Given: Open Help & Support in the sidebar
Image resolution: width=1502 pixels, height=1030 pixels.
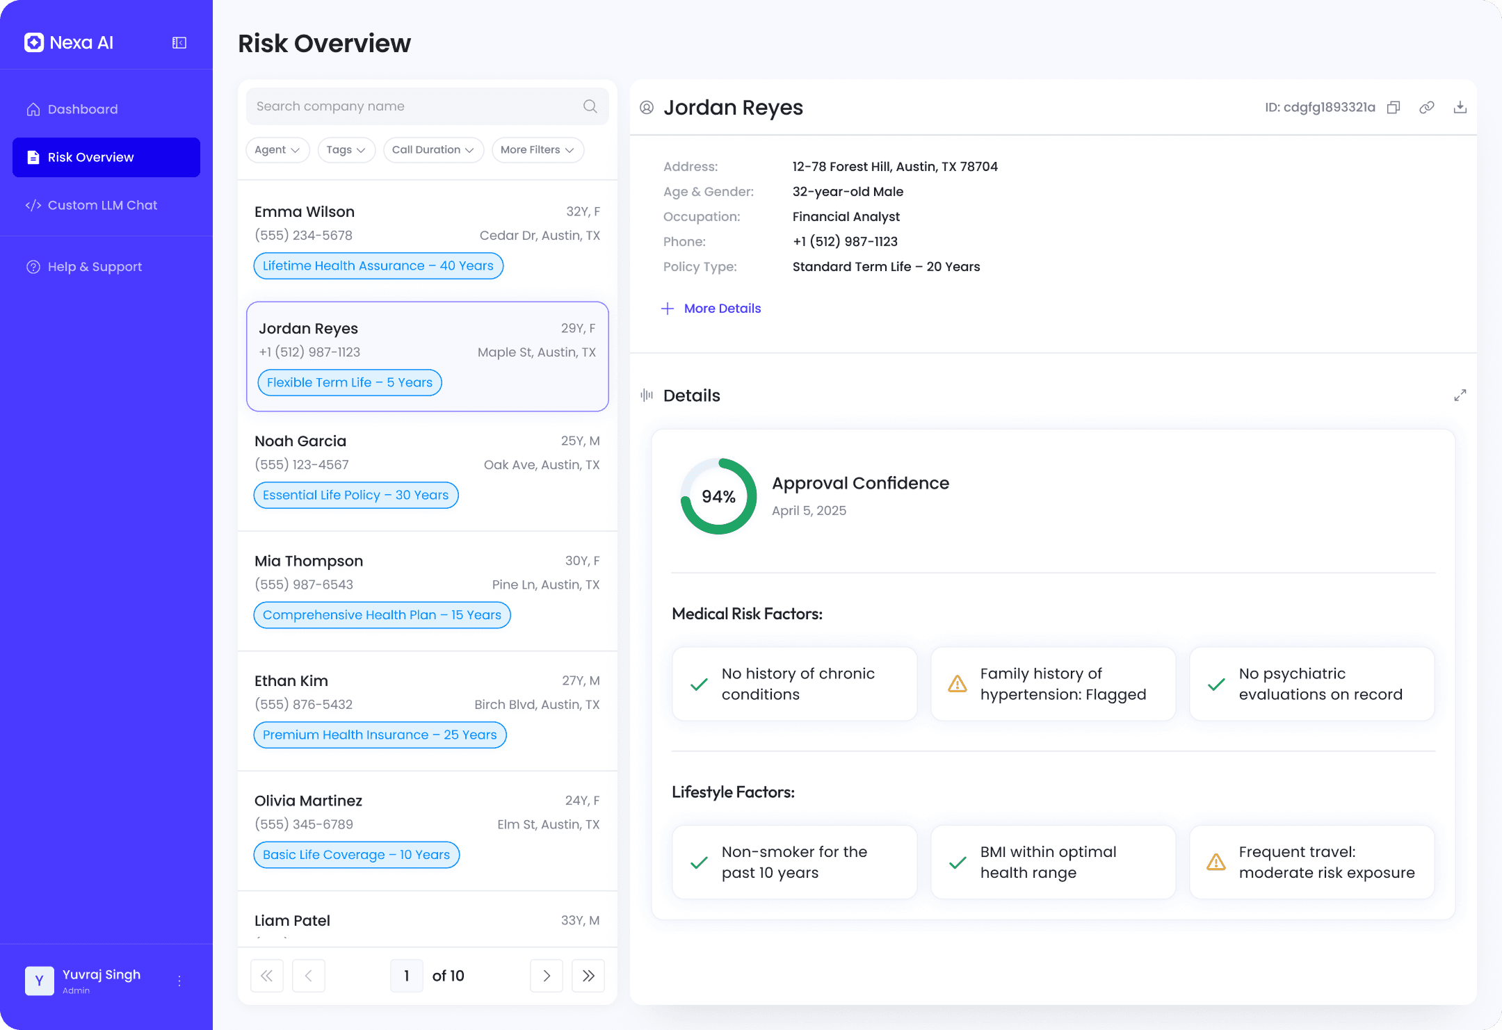Looking at the screenshot, I should click(95, 266).
